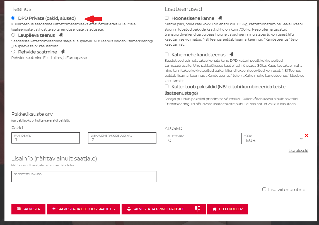Click bell icon next to Rehvide saatmine
Image resolution: width=319 pixels, height=225 pixels.
63,51
